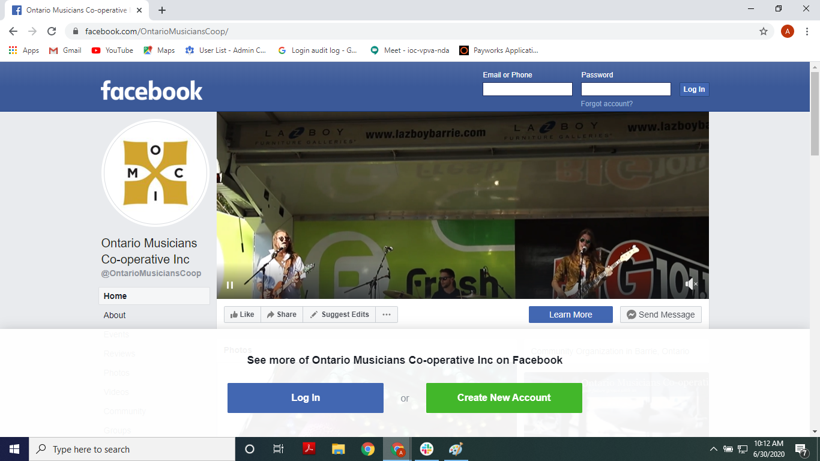Open File Explorer from the taskbar
The height and width of the screenshot is (461, 820).
pyautogui.click(x=339, y=449)
